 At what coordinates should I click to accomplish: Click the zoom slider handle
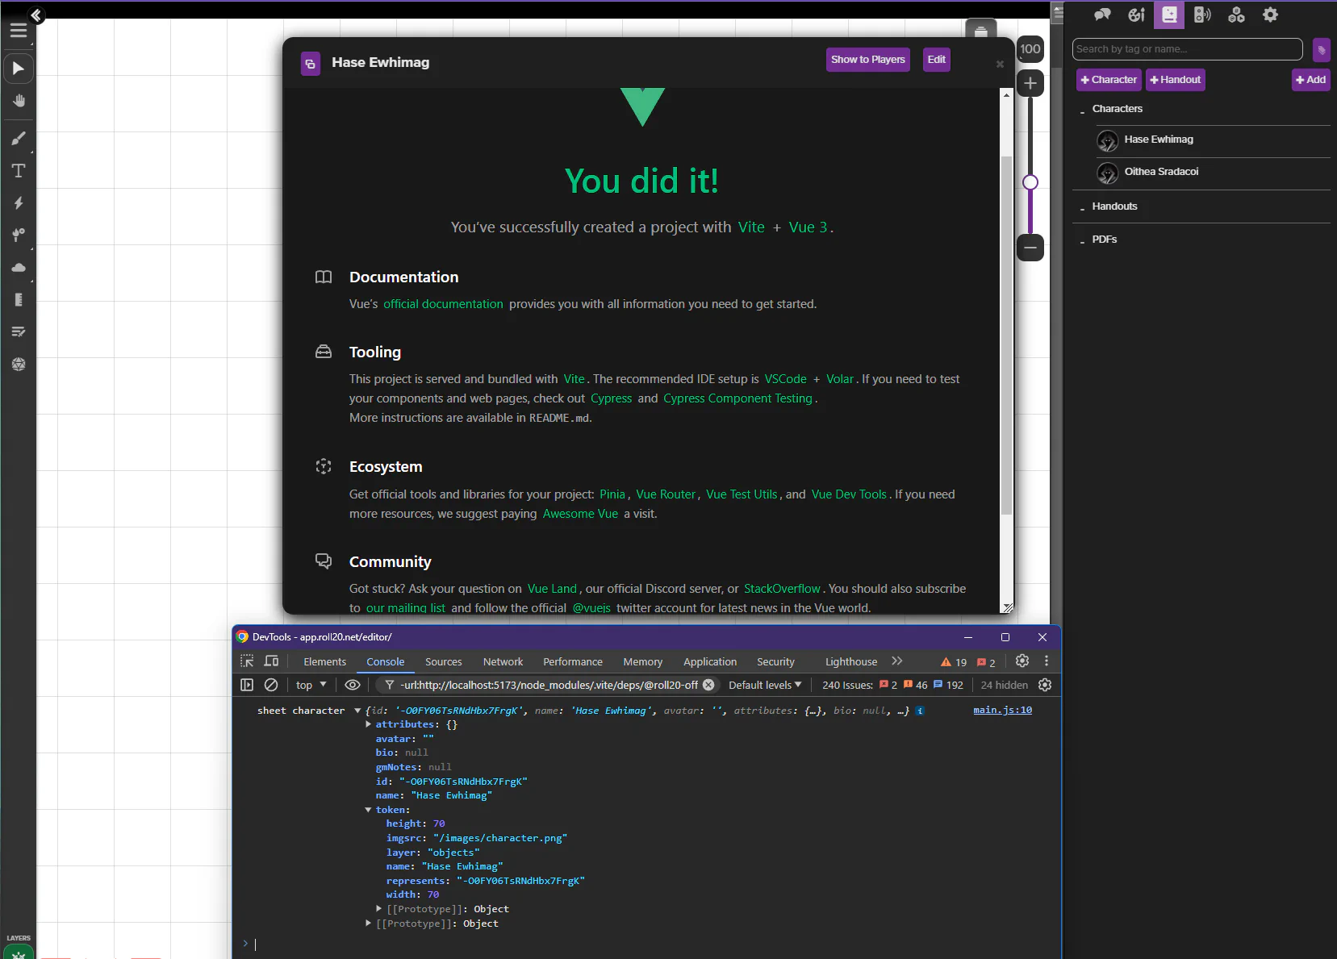[1030, 182]
